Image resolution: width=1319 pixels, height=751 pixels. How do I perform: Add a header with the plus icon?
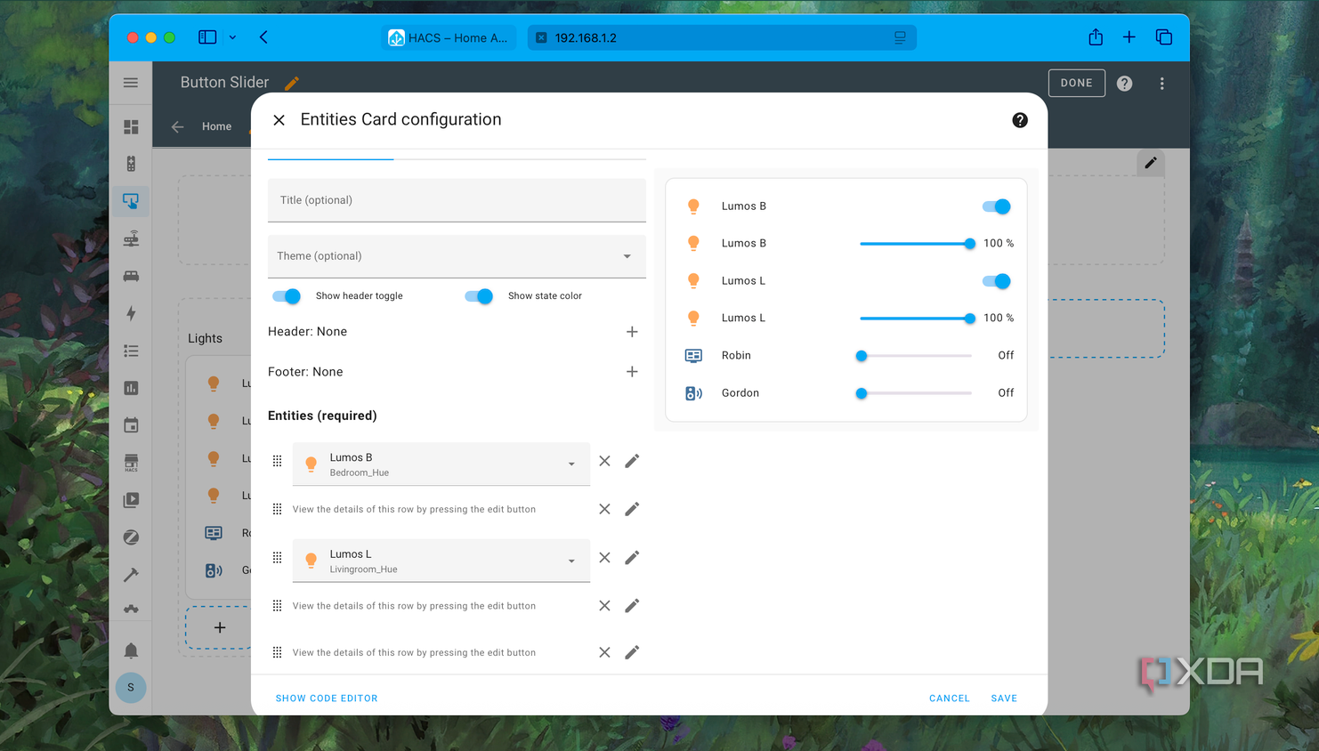[x=632, y=331]
